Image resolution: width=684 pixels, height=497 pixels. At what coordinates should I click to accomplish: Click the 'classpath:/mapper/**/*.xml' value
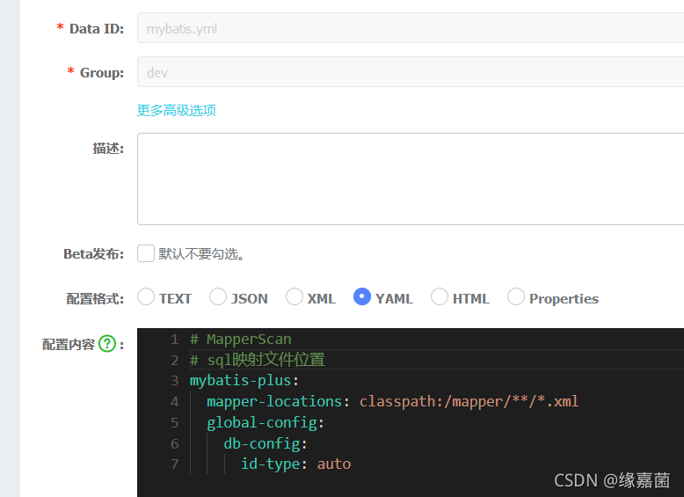pyautogui.click(x=469, y=401)
